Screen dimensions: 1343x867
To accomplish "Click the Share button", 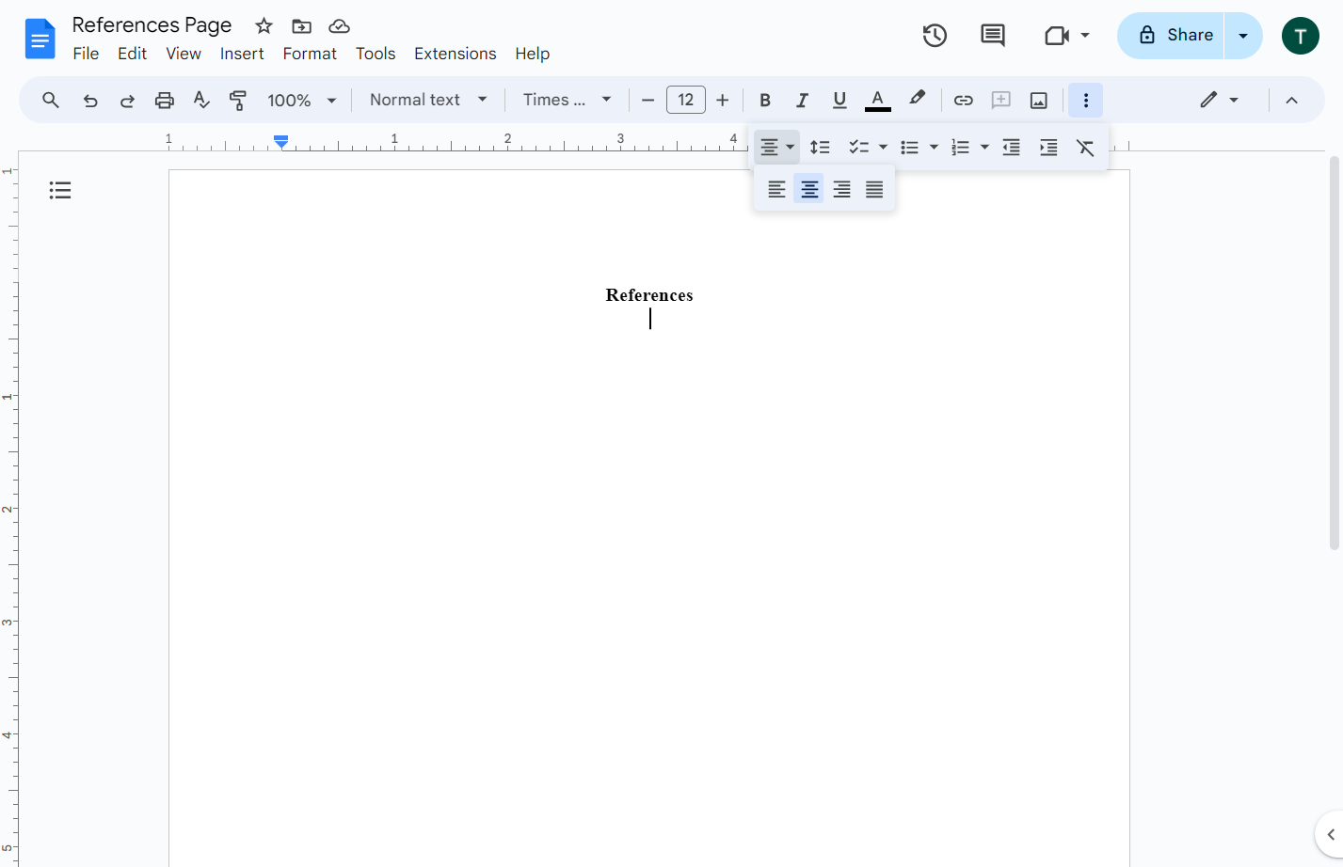I will tap(1172, 36).
